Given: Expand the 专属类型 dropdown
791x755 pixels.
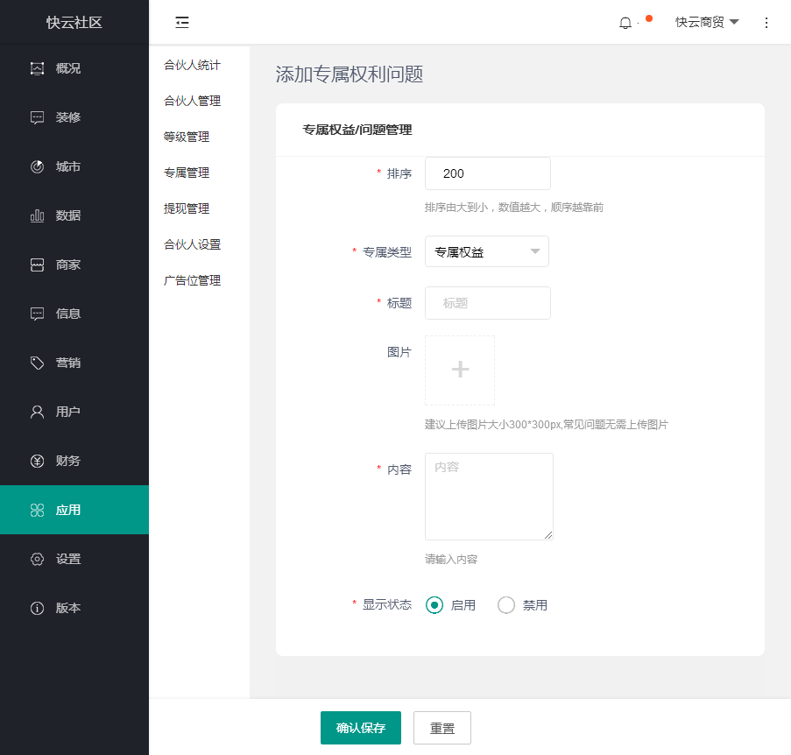Looking at the screenshot, I should coord(487,252).
